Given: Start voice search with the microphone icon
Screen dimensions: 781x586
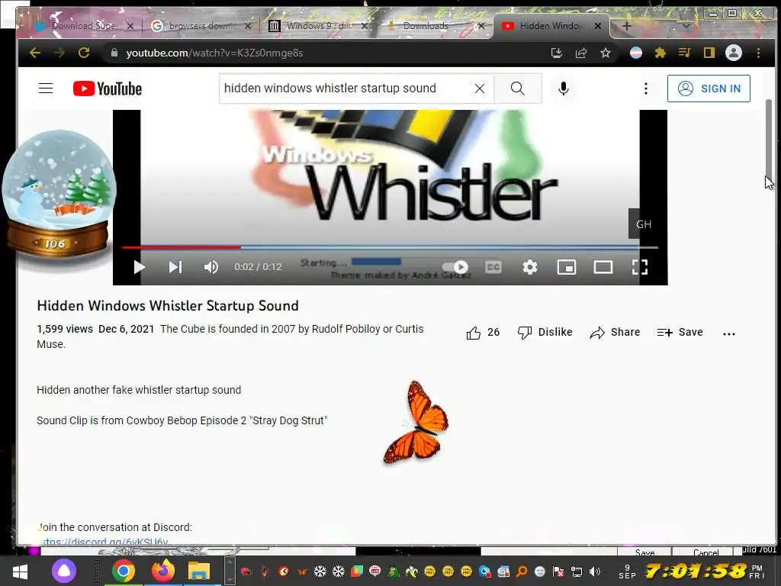Looking at the screenshot, I should click(564, 89).
